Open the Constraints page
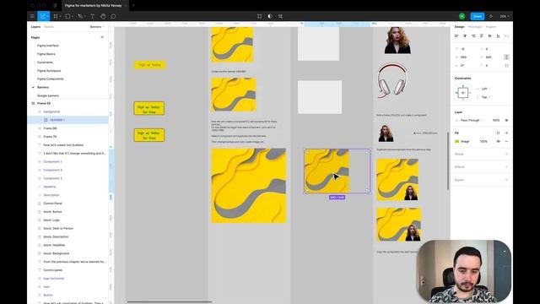This screenshot has width=540, height=304. [45, 62]
